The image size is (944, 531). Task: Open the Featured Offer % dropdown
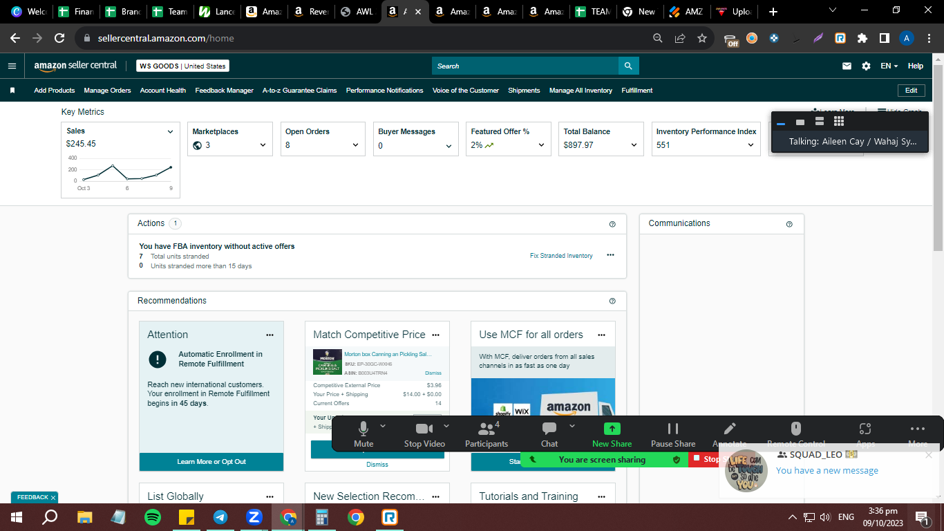(541, 145)
